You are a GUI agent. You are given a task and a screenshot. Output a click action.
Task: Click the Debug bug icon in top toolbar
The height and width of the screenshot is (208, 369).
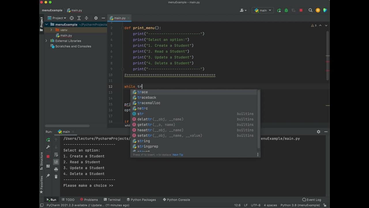(x=286, y=10)
